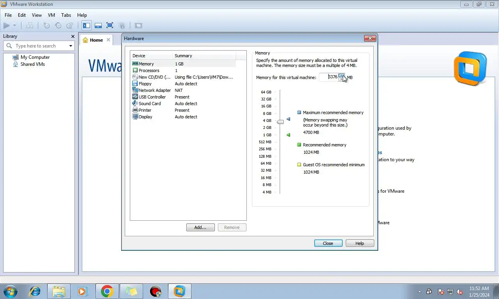Open the Windows Start menu

pos(10,291)
